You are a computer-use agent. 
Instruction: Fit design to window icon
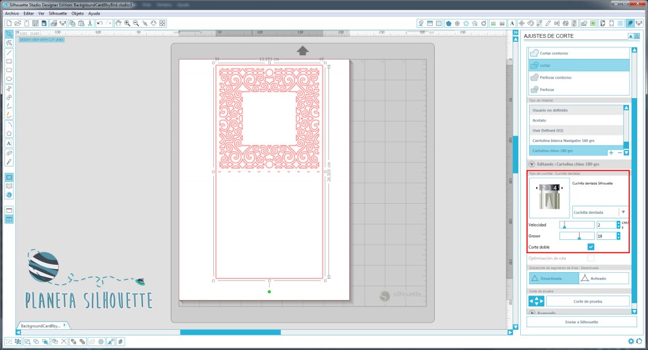pos(162,23)
